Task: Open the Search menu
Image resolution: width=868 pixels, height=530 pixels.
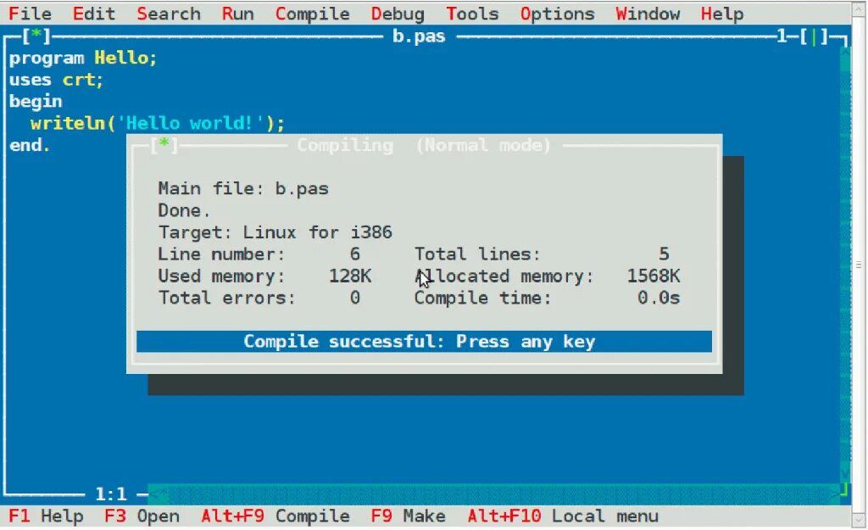Action: point(169,14)
